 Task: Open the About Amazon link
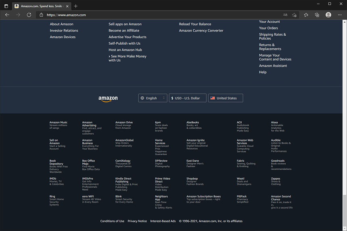(61, 24)
